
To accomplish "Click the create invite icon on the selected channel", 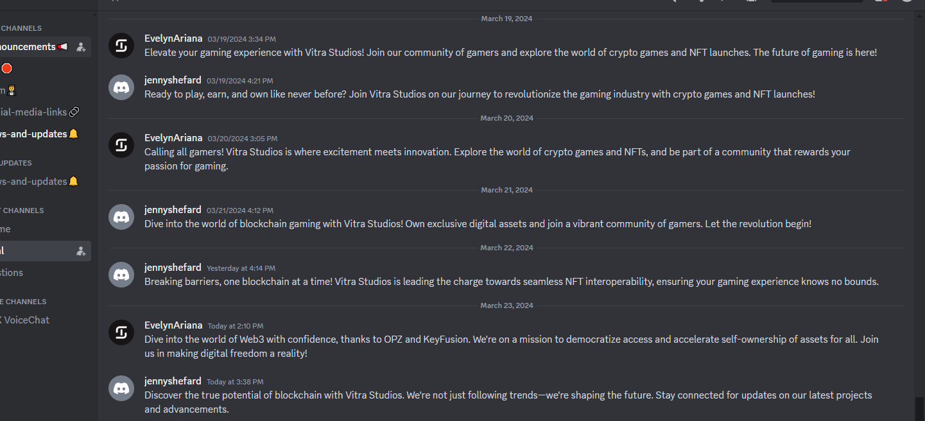I will click(81, 251).
